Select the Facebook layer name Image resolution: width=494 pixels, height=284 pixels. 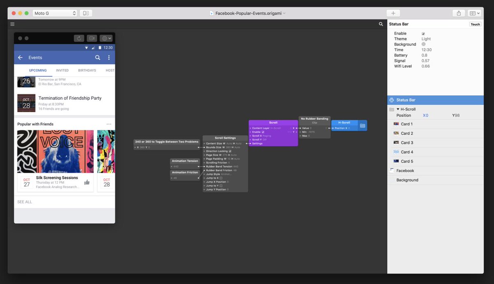(x=405, y=171)
